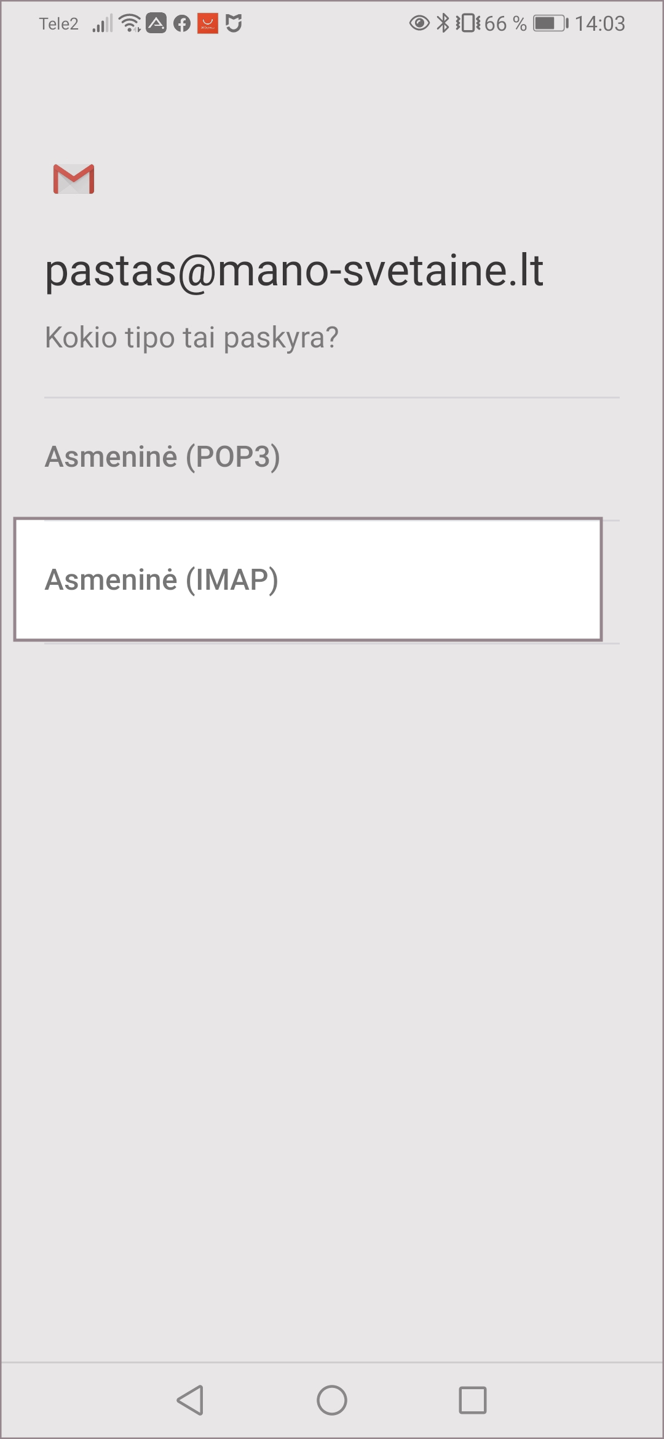Image resolution: width=664 pixels, height=1439 pixels.
Task: Tap the Mi Home notification icon
Action: [234, 24]
